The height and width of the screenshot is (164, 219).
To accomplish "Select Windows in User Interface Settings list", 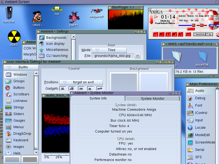I will pos(19,74).
